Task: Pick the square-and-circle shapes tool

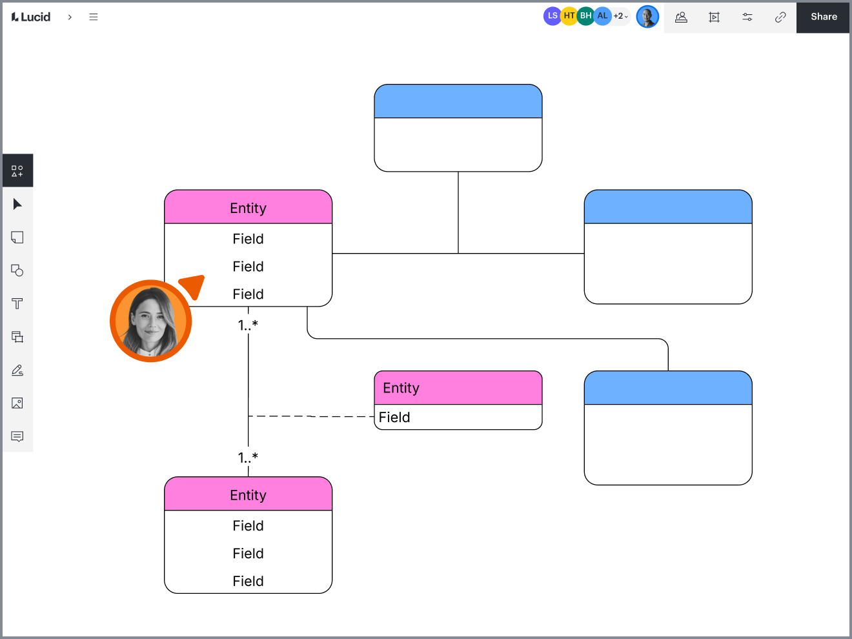Action: tap(17, 270)
